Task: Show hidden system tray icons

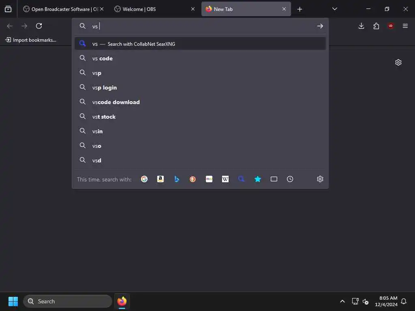Action: tap(342, 301)
